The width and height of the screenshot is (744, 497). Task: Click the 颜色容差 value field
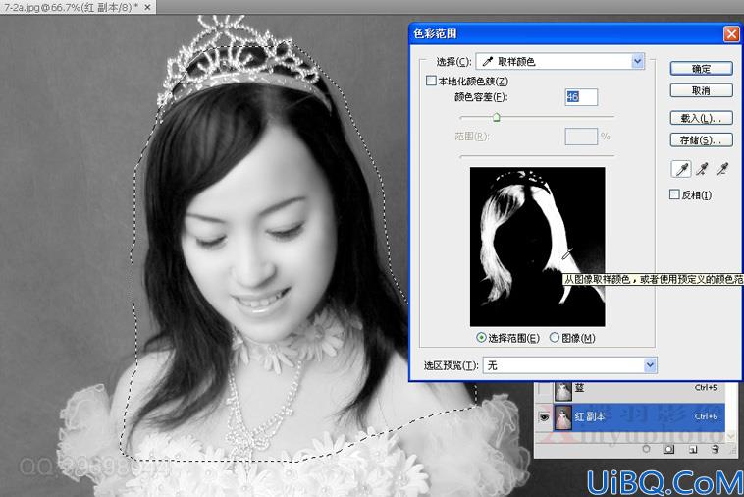(581, 97)
